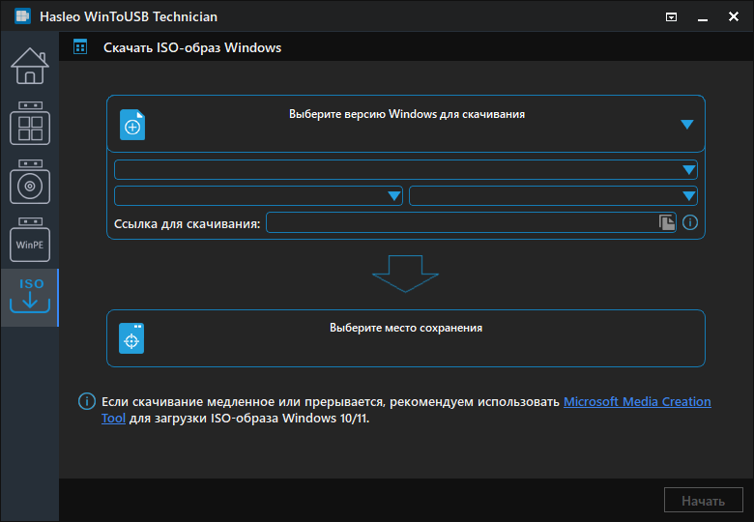
Task: Click the save location target icon
Action: (x=132, y=338)
